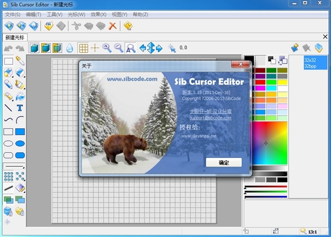Click the water drop opacity icon
Viewport: 331px width, 237px height.
click(70, 48)
